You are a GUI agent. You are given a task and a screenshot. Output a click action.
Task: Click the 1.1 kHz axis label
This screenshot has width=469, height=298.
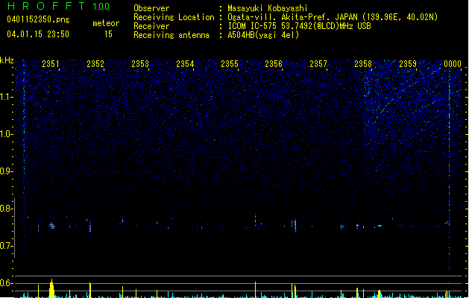pos(7,97)
